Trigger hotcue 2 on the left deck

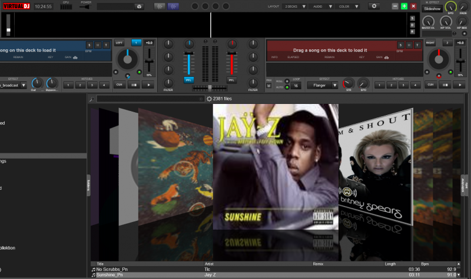[81, 85]
